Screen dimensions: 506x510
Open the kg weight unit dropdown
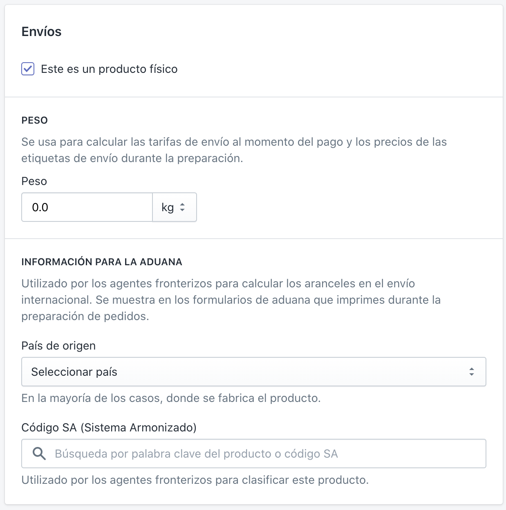174,207
